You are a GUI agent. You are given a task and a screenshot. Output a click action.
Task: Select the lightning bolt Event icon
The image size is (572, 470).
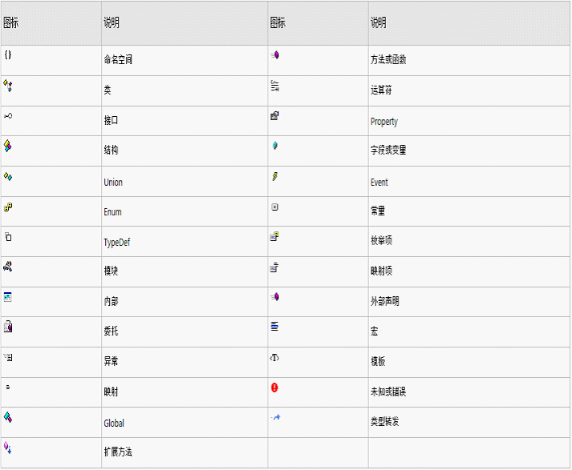pyautogui.click(x=274, y=176)
